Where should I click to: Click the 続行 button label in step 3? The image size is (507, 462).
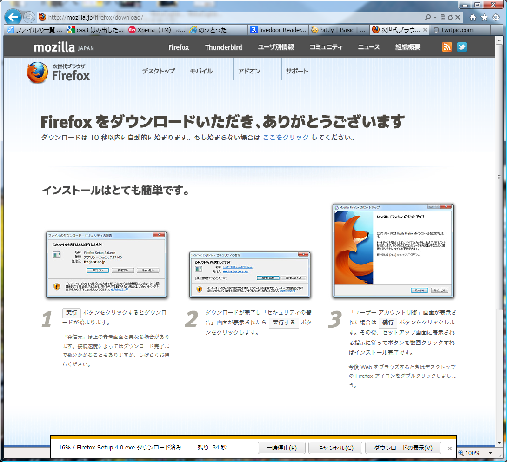point(387,323)
